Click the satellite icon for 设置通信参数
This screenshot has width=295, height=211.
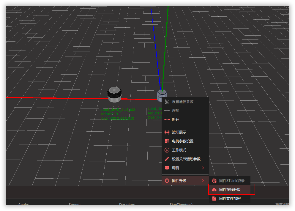click(167, 102)
